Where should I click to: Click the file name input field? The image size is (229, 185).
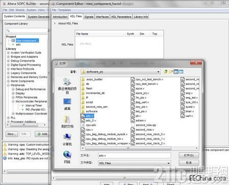coord(134,156)
